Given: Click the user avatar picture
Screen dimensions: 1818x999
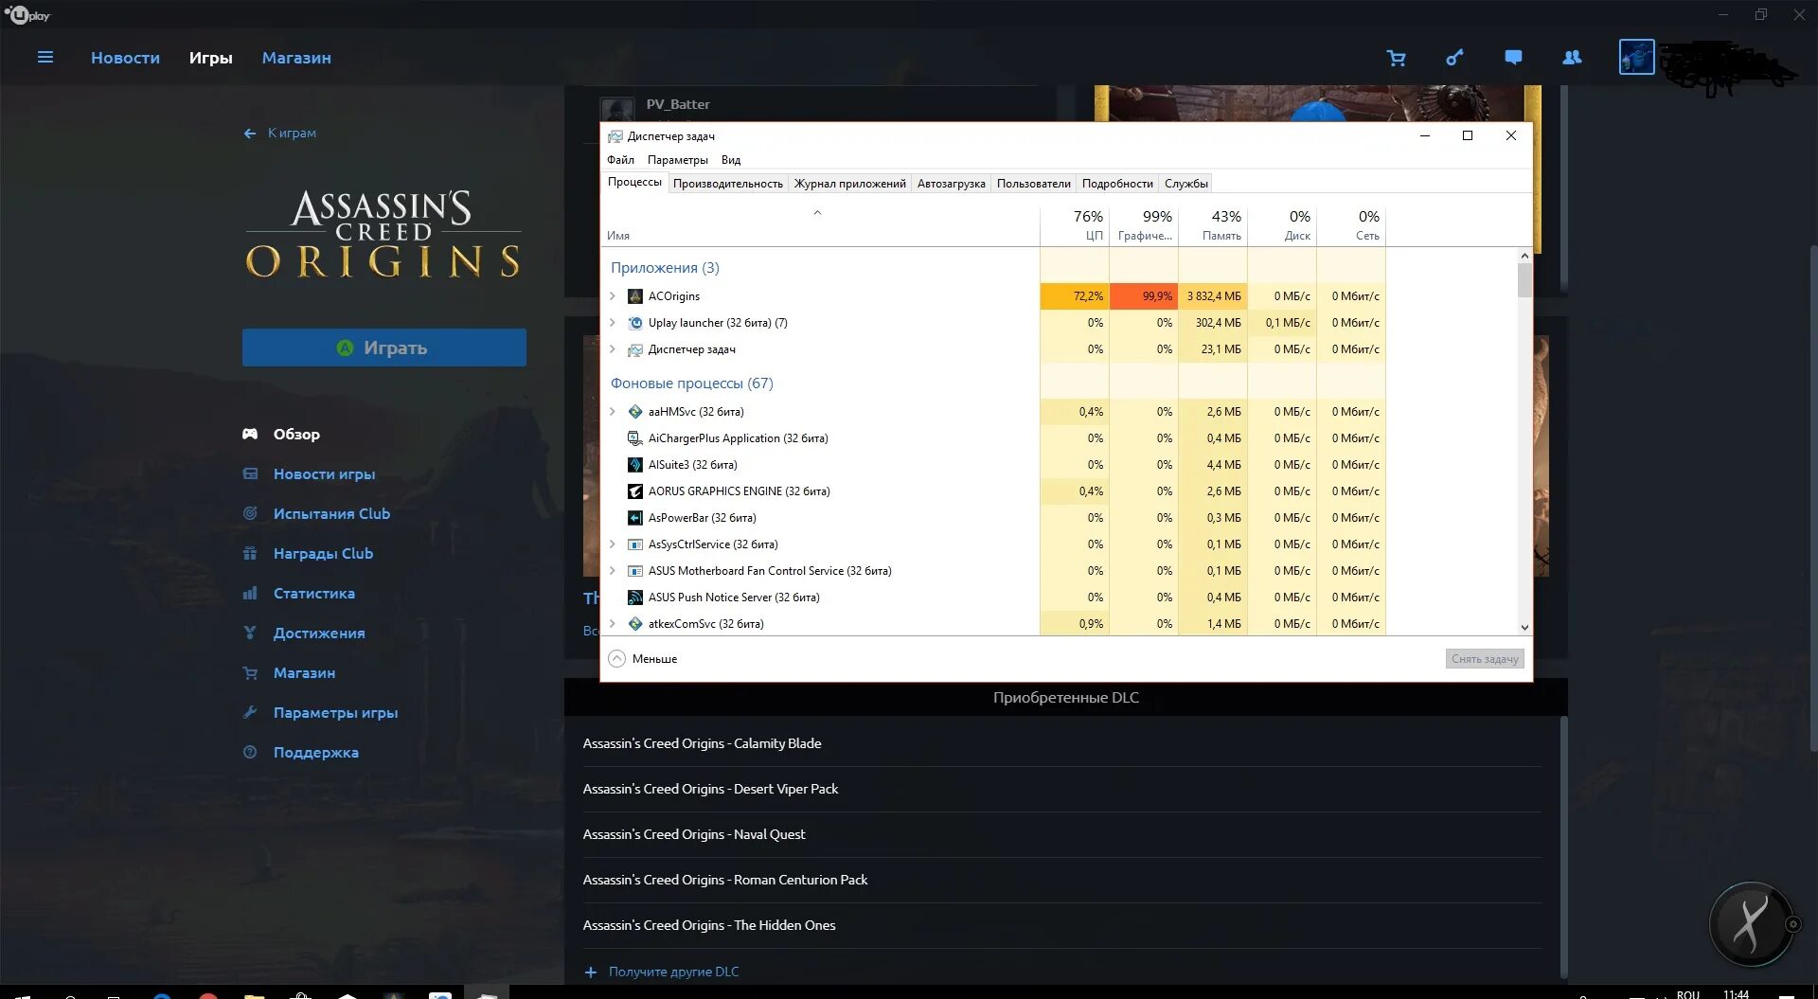Looking at the screenshot, I should coord(1636,57).
